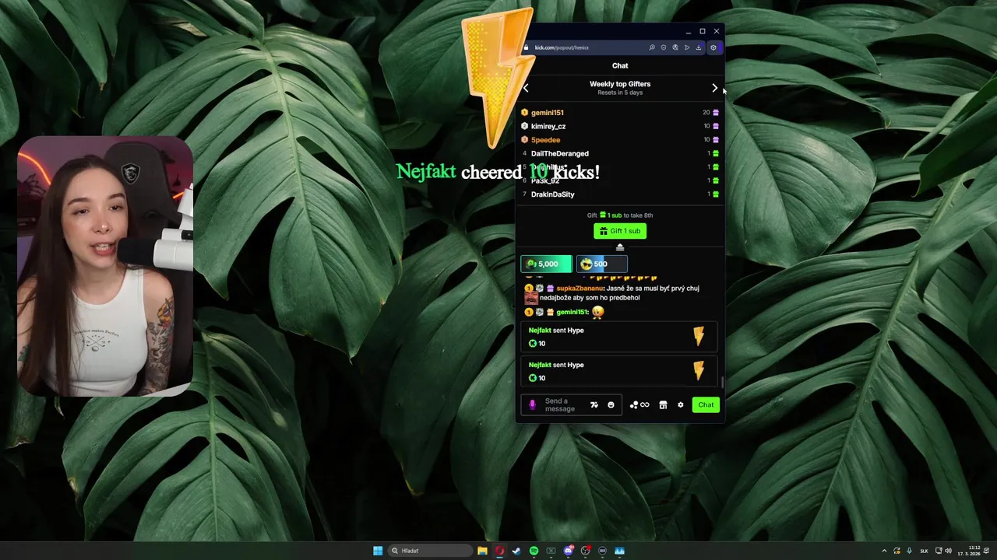Click the translate icon in address bar

(x=675, y=47)
